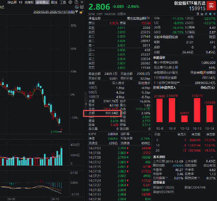Click the 10-14 net inflow bar
This screenshot has height=201, width=217.
pos(210,114)
